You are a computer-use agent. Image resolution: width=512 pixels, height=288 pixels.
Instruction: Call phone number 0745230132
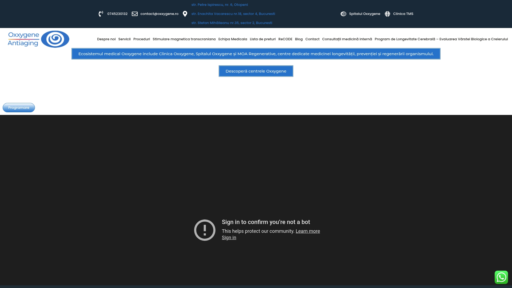[x=117, y=14]
